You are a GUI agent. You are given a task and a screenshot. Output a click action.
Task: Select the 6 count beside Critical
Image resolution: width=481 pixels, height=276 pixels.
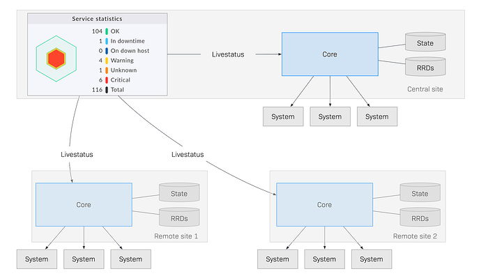click(100, 80)
